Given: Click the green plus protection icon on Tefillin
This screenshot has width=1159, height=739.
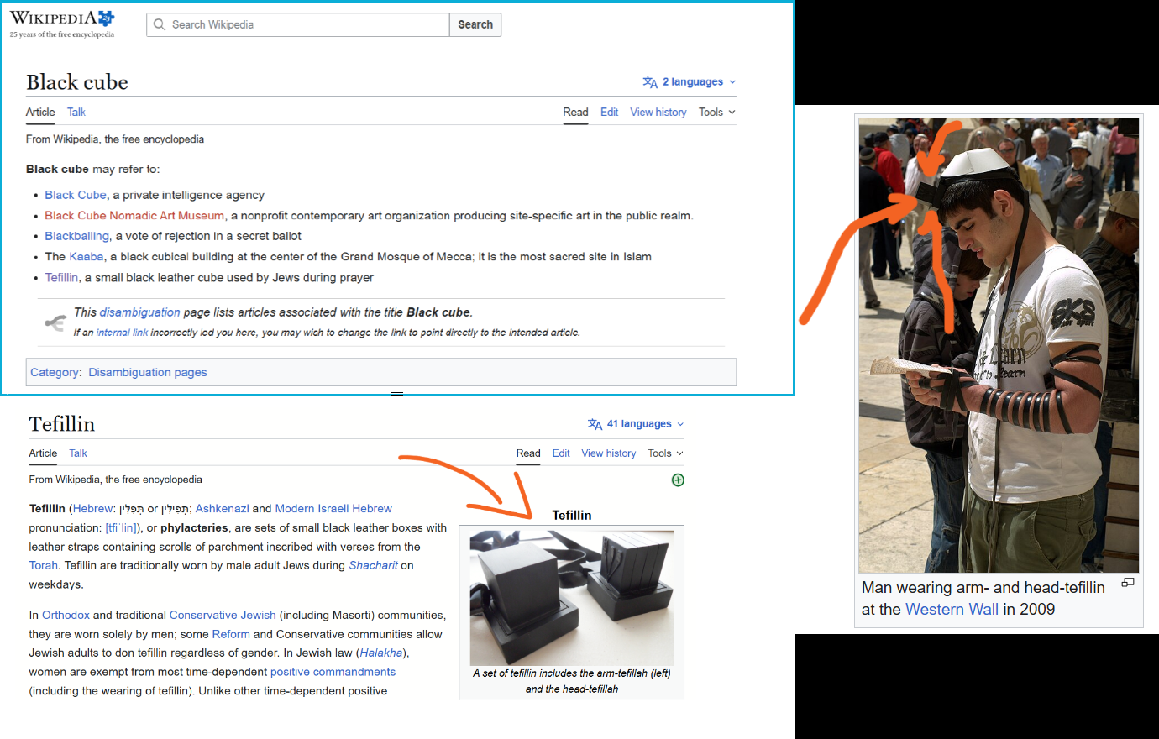Looking at the screenshot, I should (x=678, y=480).
